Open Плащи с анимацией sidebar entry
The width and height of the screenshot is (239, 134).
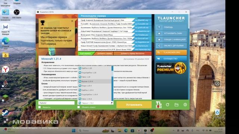pos(171,39)
